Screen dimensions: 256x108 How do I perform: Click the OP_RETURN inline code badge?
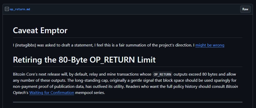click(x=162, y=74)
